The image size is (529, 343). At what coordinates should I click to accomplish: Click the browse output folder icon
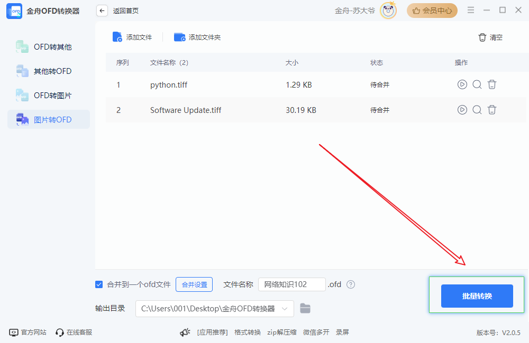305,308
